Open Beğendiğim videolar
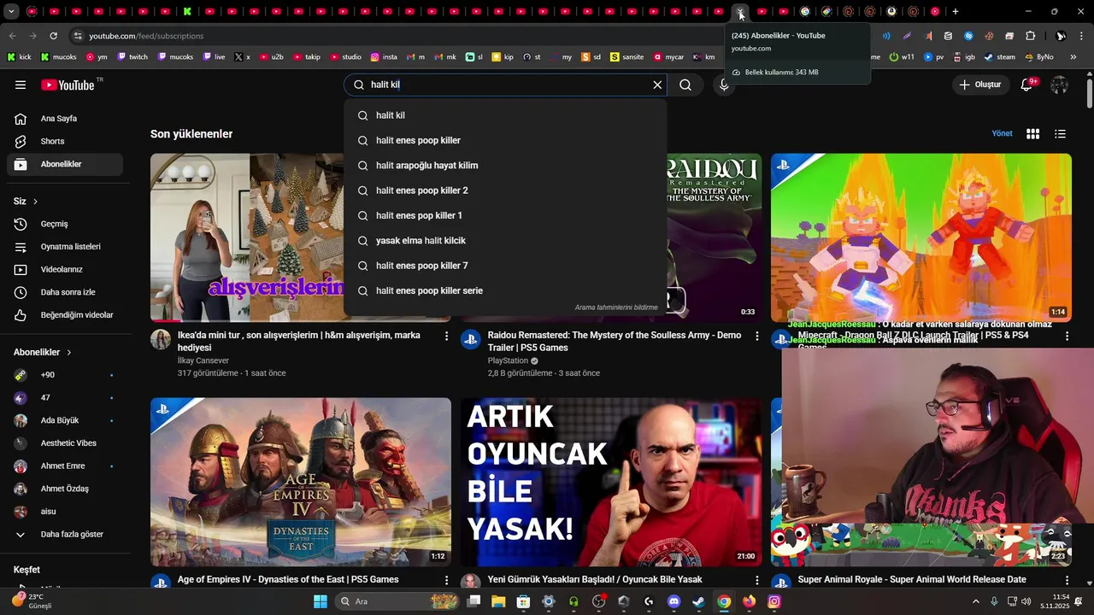 tap(65, 315)
